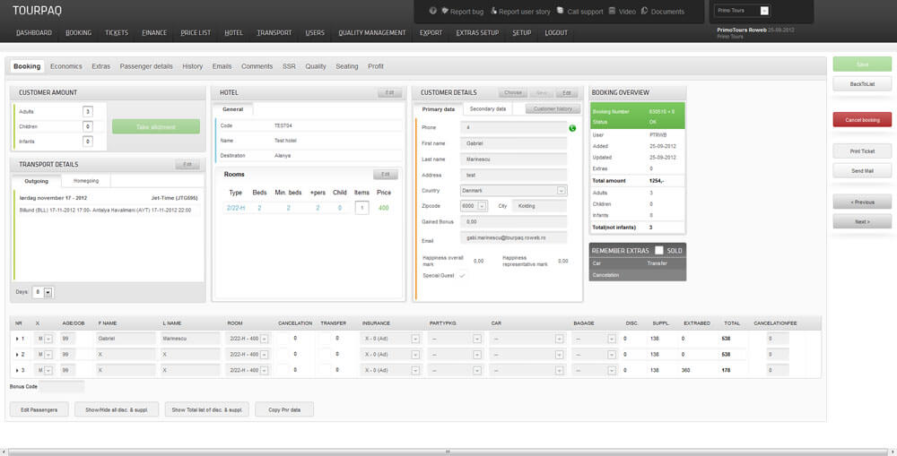Tick Transfer checkbox for passenger row 3

[x=325, y=370]
